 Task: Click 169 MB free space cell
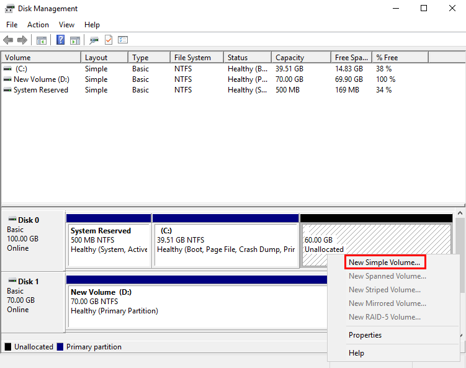point(347,90)
